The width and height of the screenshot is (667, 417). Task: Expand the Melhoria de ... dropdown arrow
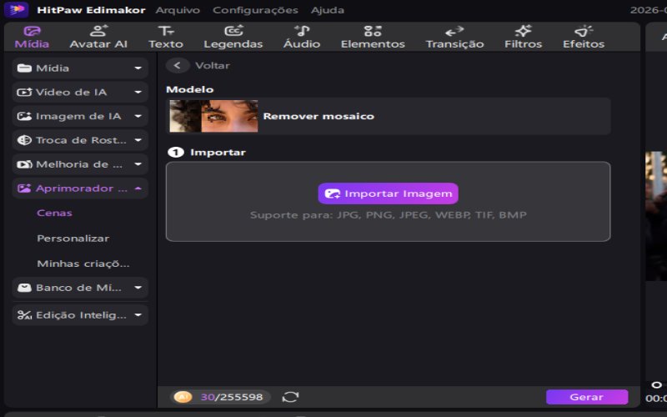click(x=138, y=164)
